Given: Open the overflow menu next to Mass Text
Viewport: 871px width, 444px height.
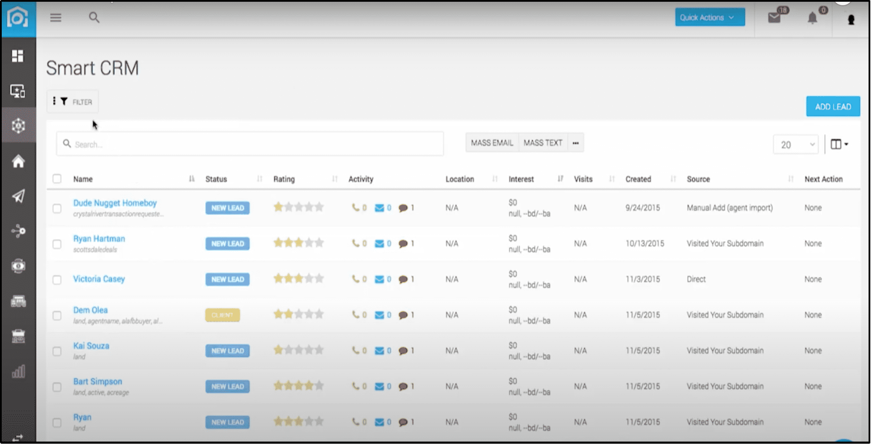Looking at the screenshot, I should tap(576, 142).
